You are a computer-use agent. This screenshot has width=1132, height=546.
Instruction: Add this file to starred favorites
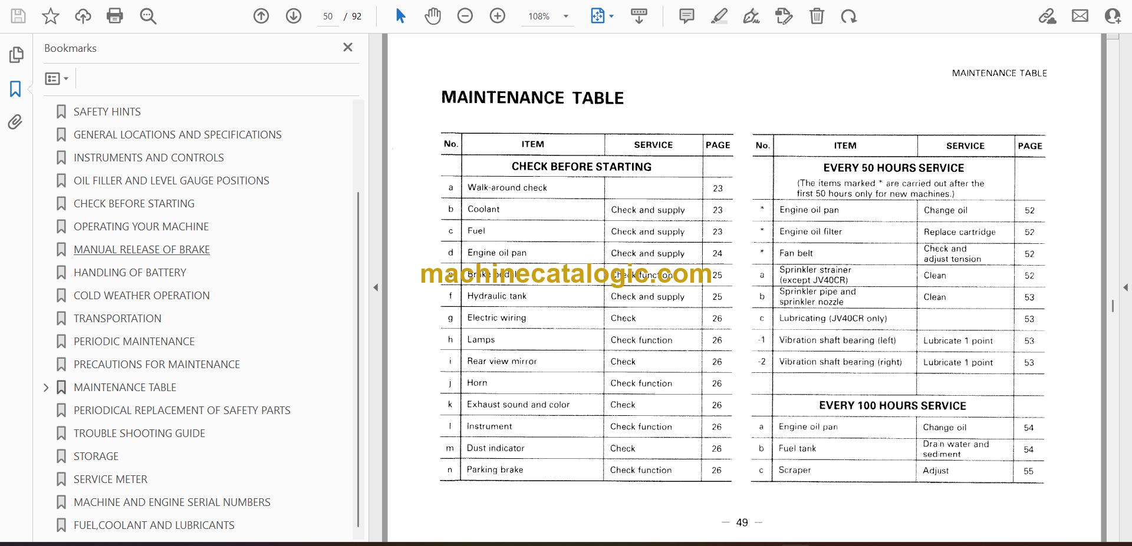pos(51,16)
